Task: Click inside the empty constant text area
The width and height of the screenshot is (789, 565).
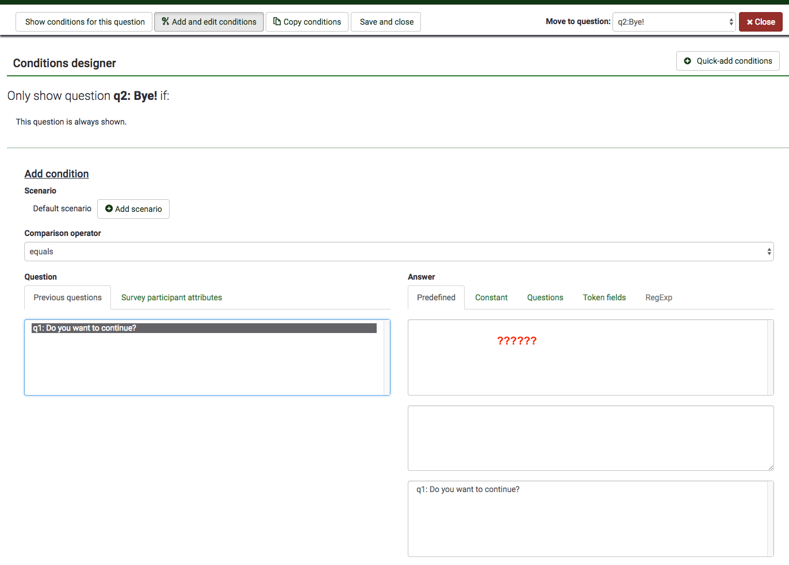Action: tap(590, 438)
